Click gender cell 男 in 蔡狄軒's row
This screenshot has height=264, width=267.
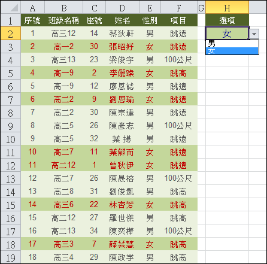150,34
